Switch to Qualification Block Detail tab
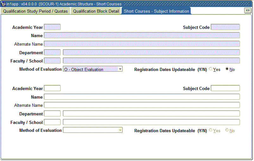The height and width of the screenshot is (161, 254). click(96, 11)
